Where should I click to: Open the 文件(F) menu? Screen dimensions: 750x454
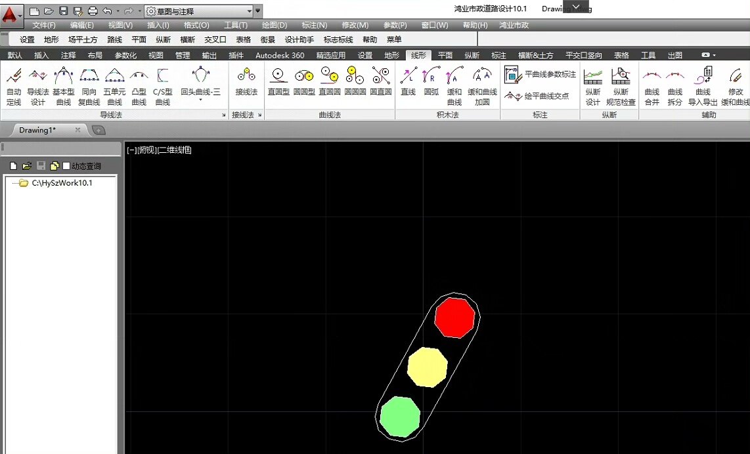[x=43, y=25]
